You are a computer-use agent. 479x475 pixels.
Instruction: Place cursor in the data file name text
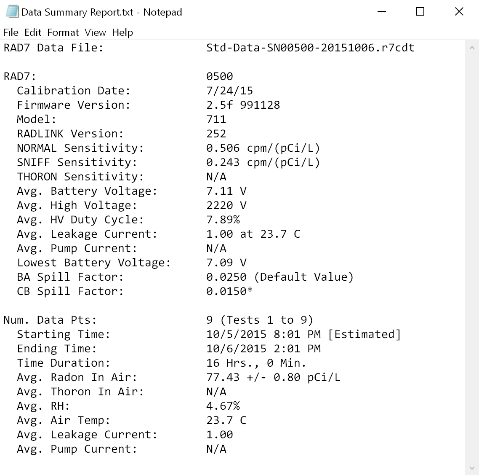310,48
